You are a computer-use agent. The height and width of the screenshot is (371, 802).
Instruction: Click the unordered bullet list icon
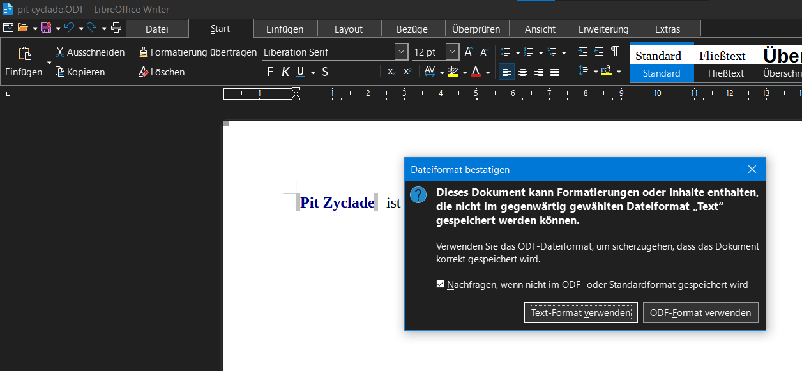click(506, 52)
